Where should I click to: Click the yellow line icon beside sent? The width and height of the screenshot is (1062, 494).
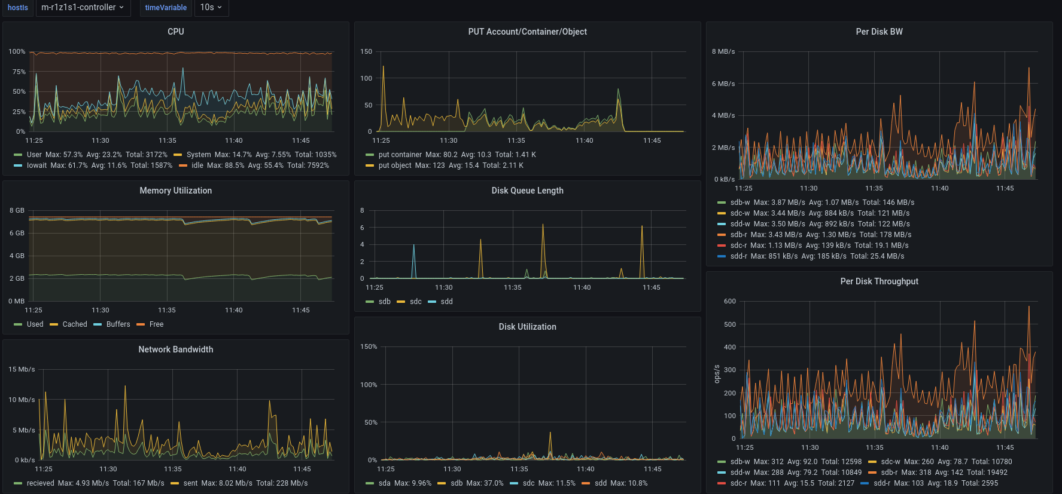pos(175,483)
